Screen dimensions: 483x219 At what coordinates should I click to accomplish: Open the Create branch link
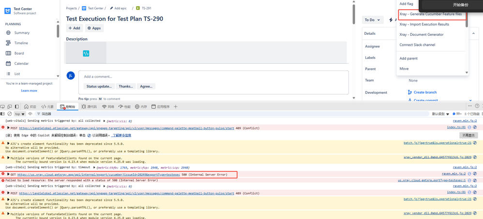pos(425,92)
